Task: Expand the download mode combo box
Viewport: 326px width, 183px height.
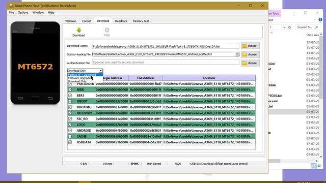Action: (101, 71)
